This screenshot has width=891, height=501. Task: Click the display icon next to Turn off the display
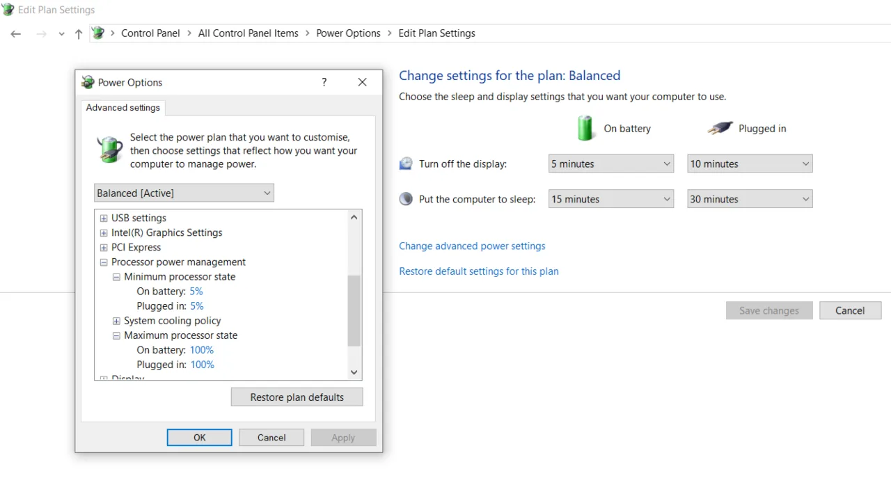[x=406, y=163]
